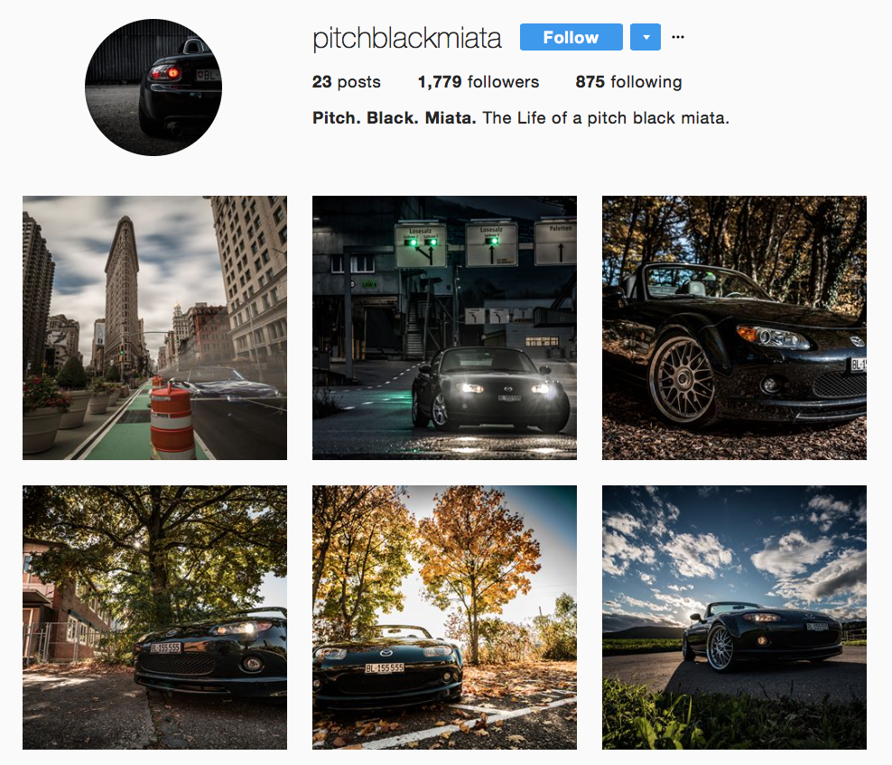Click the BL-155555 plate in autumn photo
This screenshot has height=765, width=892.
pos(385,668)
